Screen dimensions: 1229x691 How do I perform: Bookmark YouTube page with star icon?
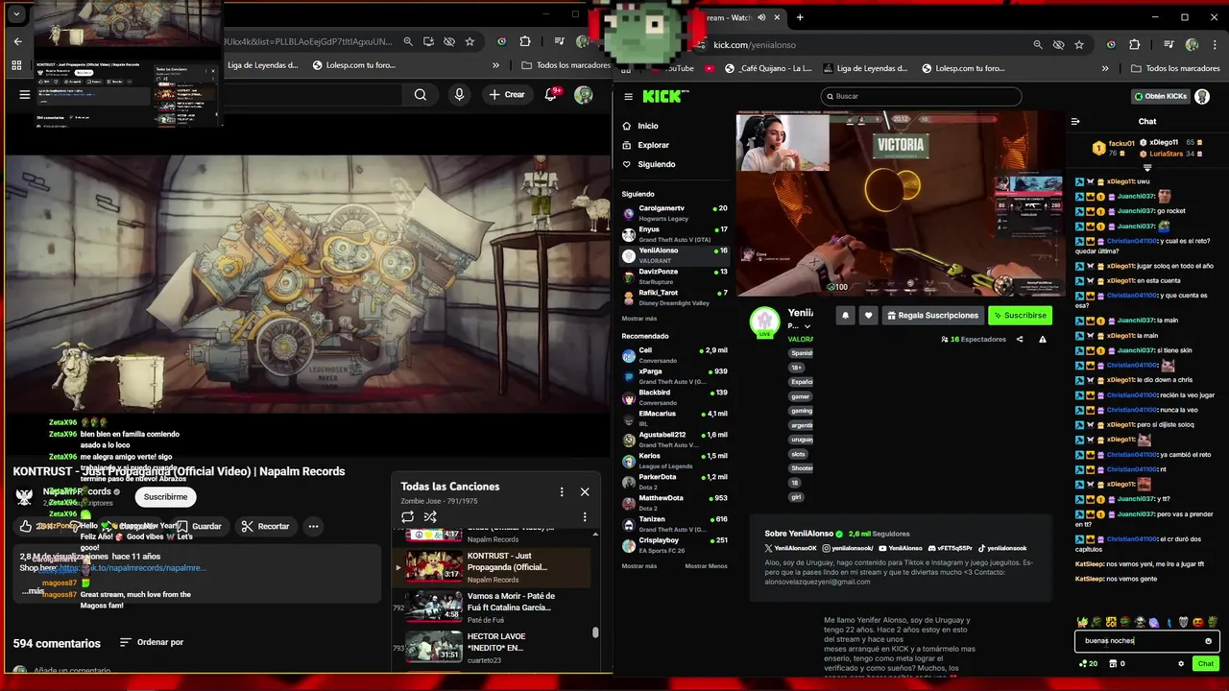coord(470,41)
